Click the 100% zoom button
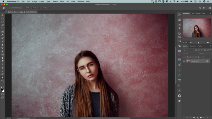This screenshot has height=119, width=212. tap(27, 8)
